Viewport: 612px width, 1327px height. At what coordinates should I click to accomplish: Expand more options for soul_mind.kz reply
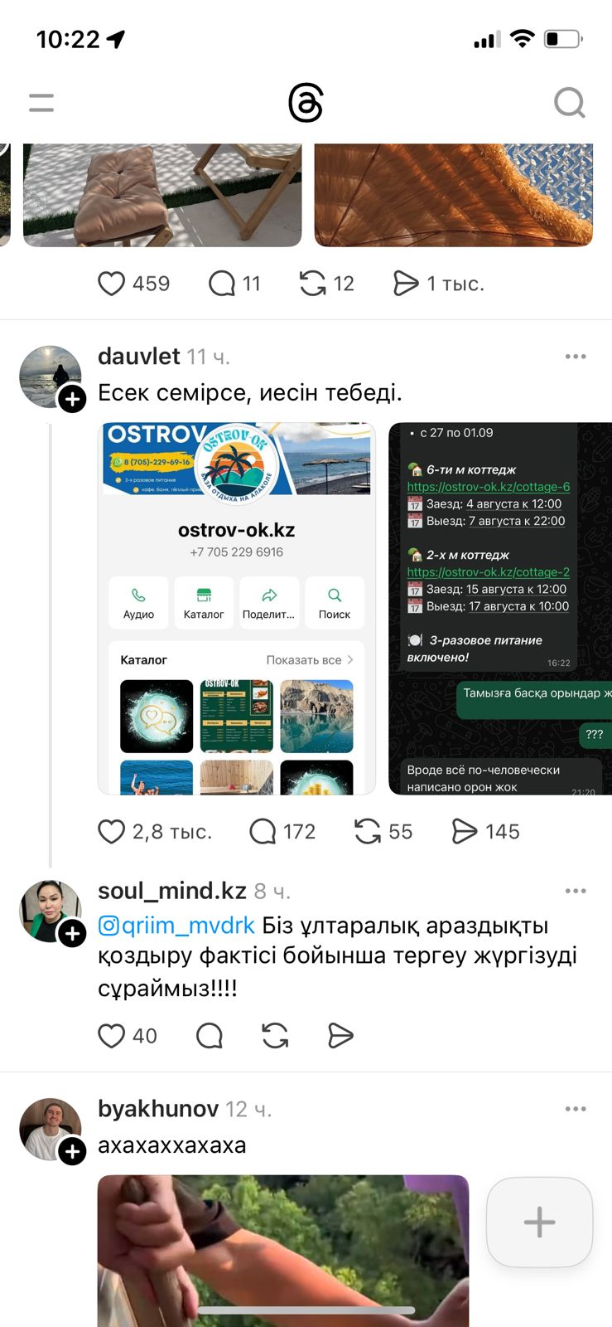(x=576, y=891)
